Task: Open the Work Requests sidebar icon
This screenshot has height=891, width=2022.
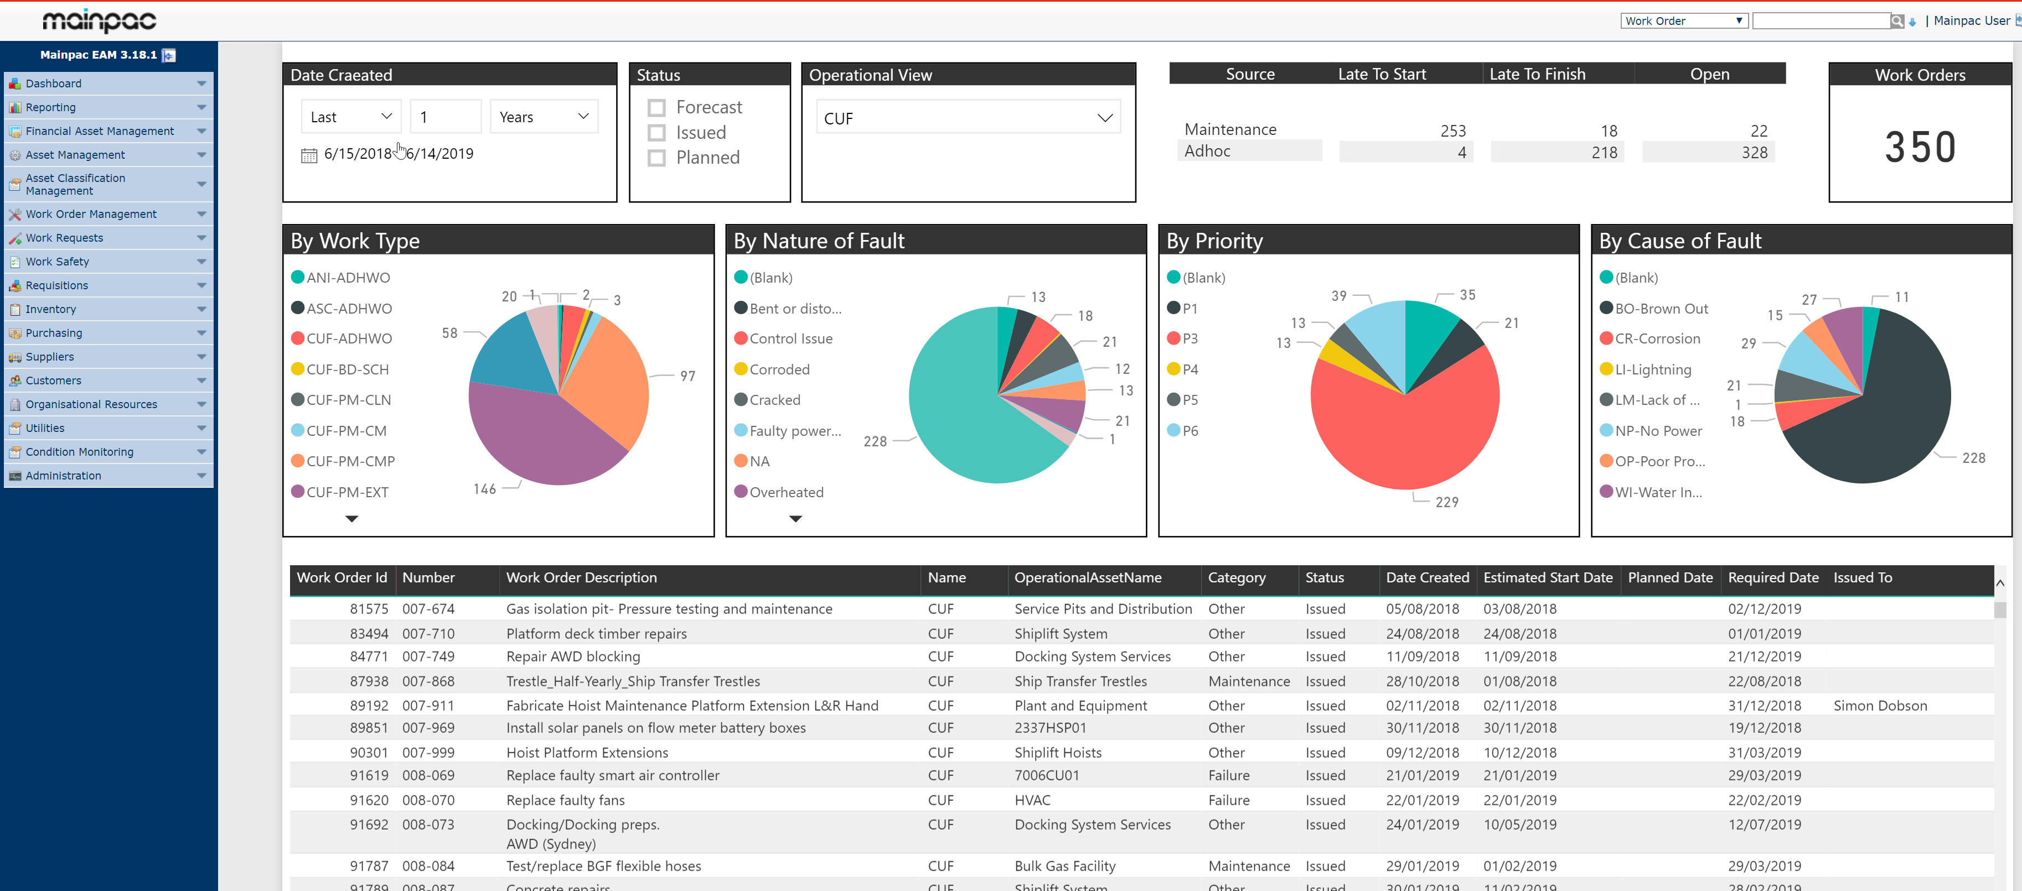Action: tap(14, 238)
